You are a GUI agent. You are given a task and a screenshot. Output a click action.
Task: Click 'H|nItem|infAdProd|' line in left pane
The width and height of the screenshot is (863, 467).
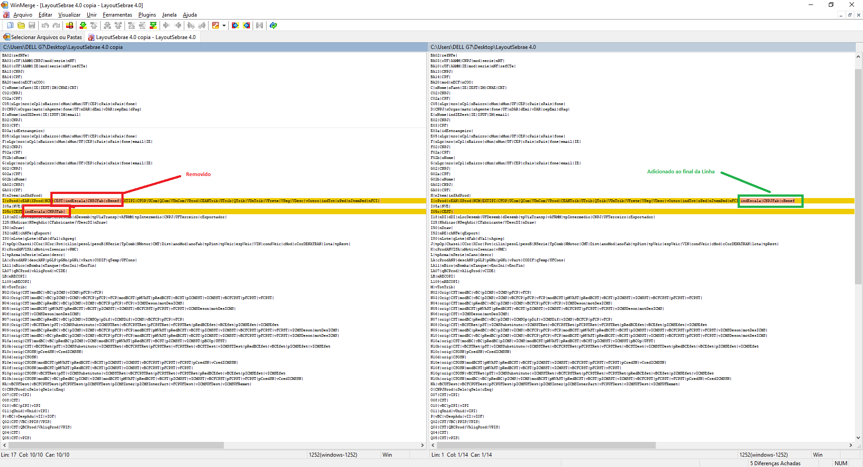[22, 195]
